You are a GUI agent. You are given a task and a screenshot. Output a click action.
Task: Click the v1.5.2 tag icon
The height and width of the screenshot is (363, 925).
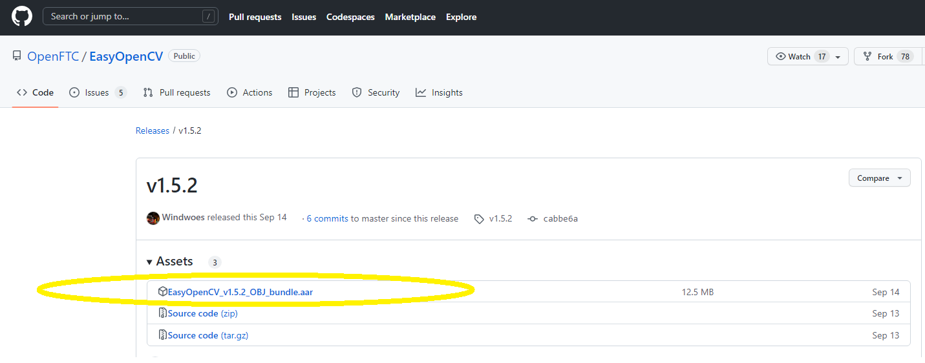(x=479, y=219)
